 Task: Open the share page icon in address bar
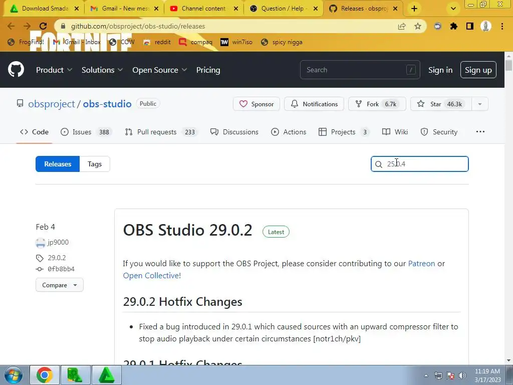click(x=402, y=26)
